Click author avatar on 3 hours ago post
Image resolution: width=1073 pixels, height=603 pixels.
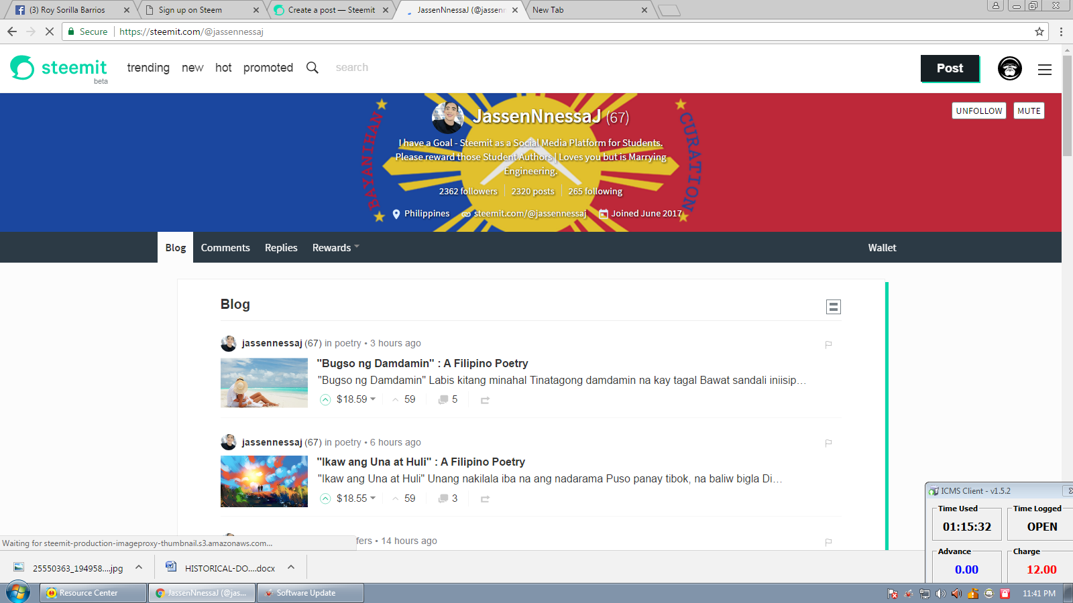[229, 344]
